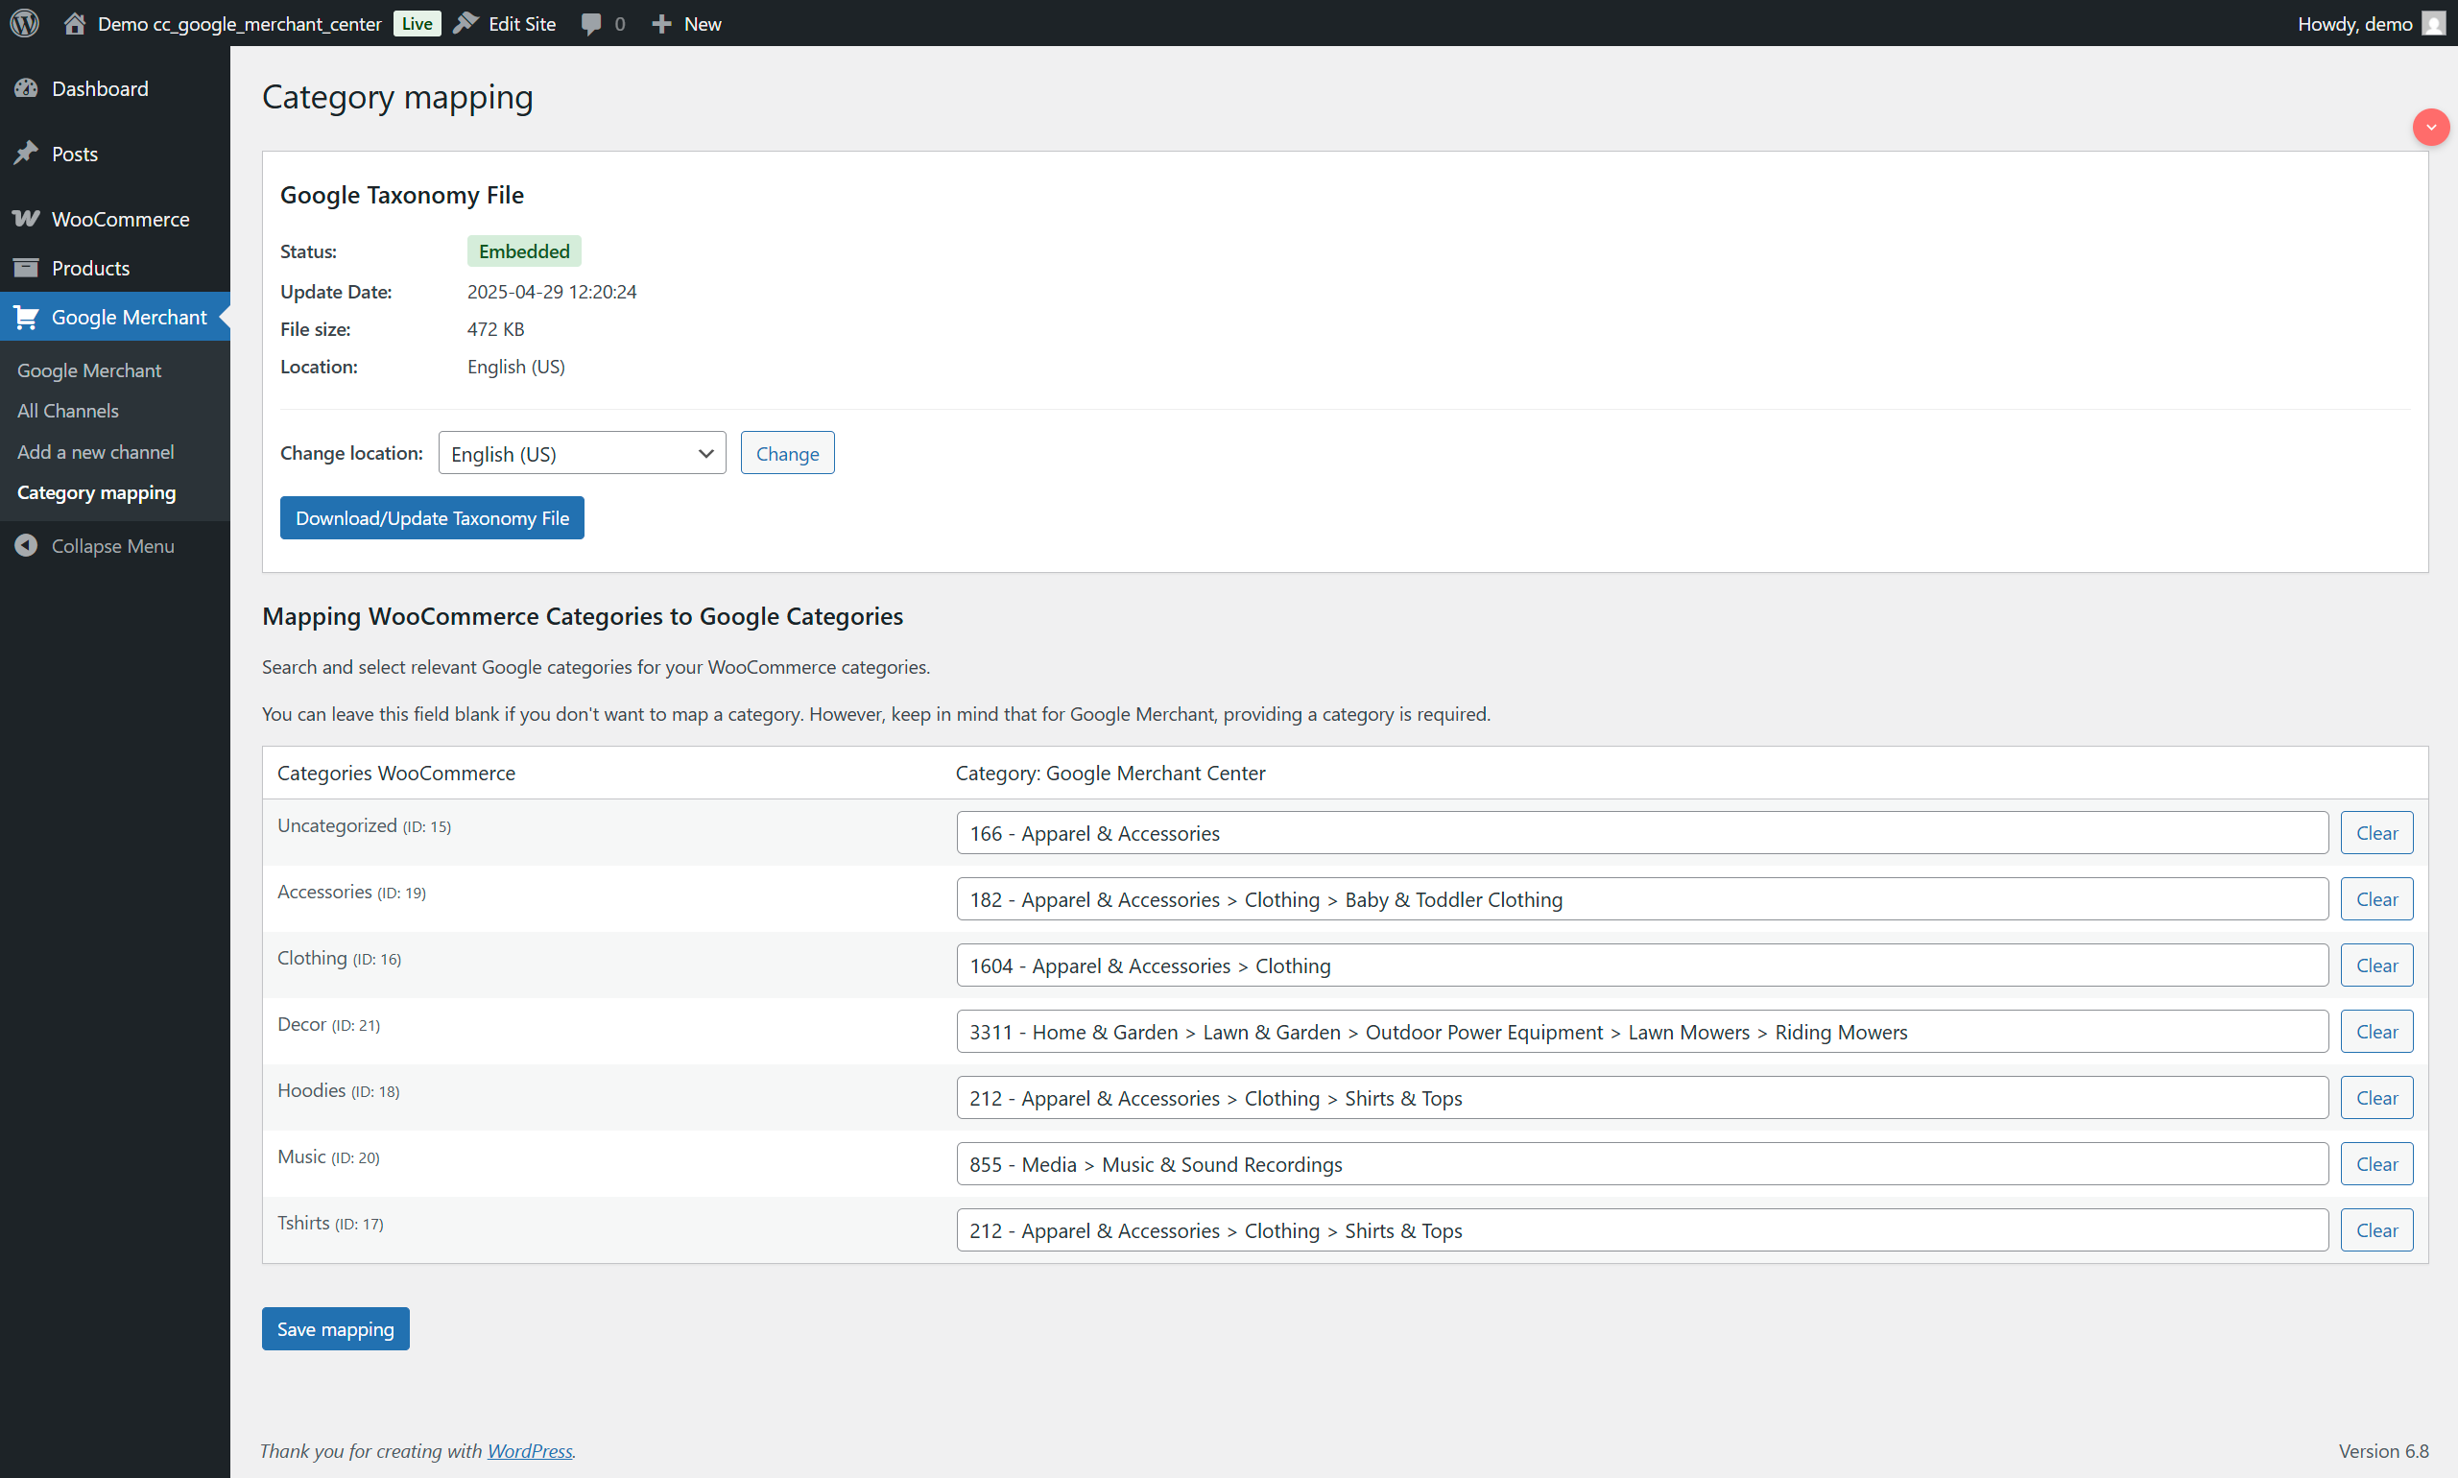Click the WordPress logo icon
The height and width of the screenshot is (1478, 2458).
click(25, 23)
